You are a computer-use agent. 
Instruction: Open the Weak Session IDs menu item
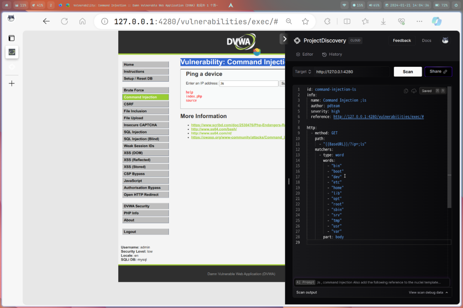coord(146,146)
